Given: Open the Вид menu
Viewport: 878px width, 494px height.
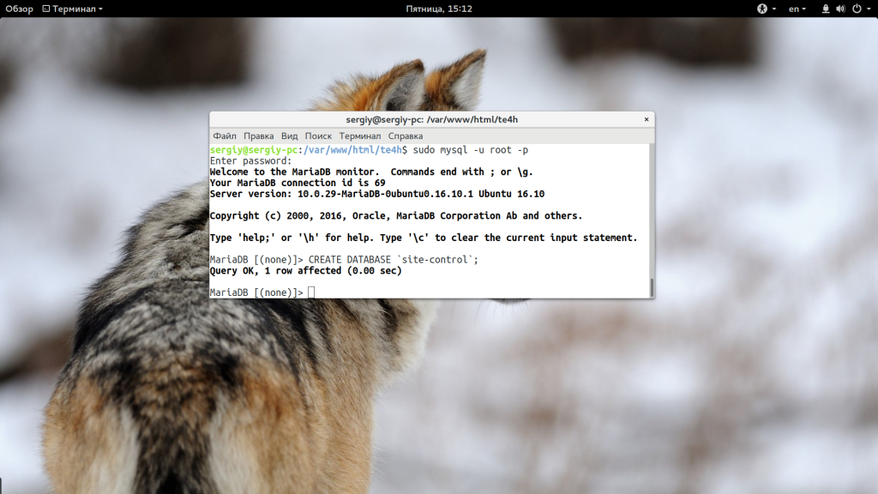Looking at the screenshot, I should (x=290, y=136).
